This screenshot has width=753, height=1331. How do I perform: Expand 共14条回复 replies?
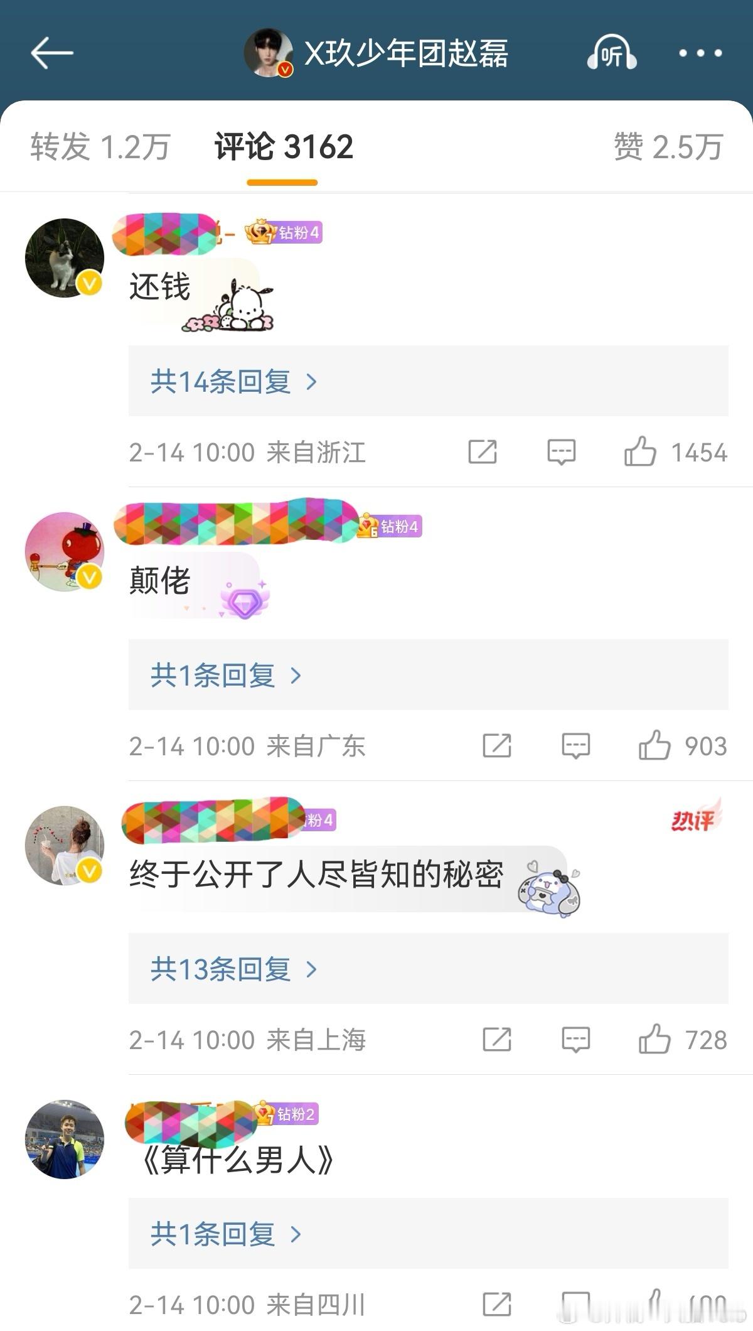[x=428, y=381]
